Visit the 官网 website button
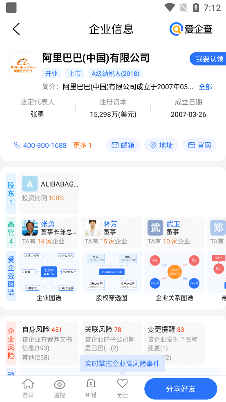The width and height of the screenshot is (226, 402). tap(199, 145)
